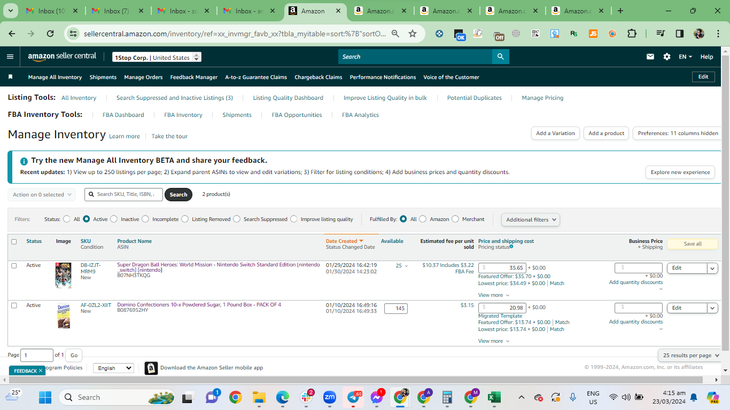The image size is (730, 410).
Task: Choose the Listing Removed radio button
Action: 185,219
